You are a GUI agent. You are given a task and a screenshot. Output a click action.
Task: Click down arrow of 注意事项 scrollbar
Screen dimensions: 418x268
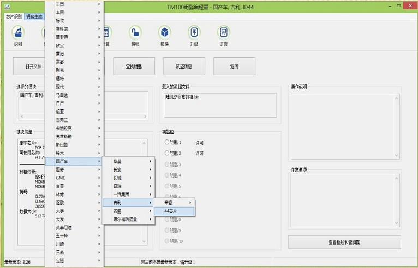pyautogui.click(x=396, y=223)
